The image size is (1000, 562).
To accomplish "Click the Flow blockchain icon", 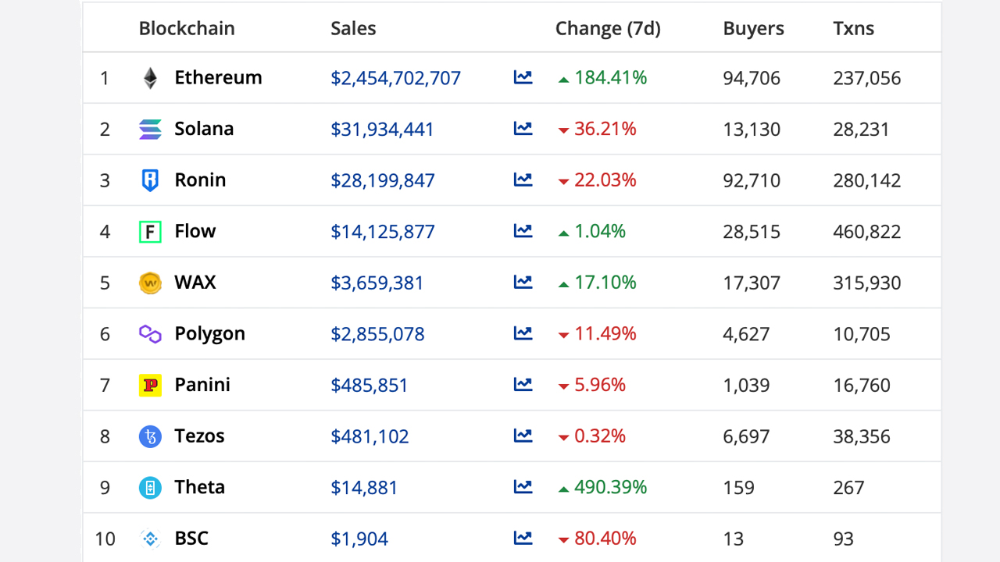I will tap(150, 231).
